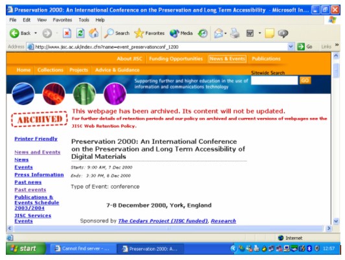The height and width of the screenshot is (260, 345).
Task: Open the Back button history dropdown arrow
Action: (36, 33)
